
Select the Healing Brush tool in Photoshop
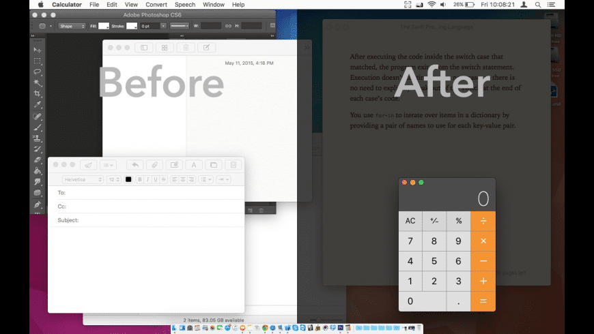37,117
